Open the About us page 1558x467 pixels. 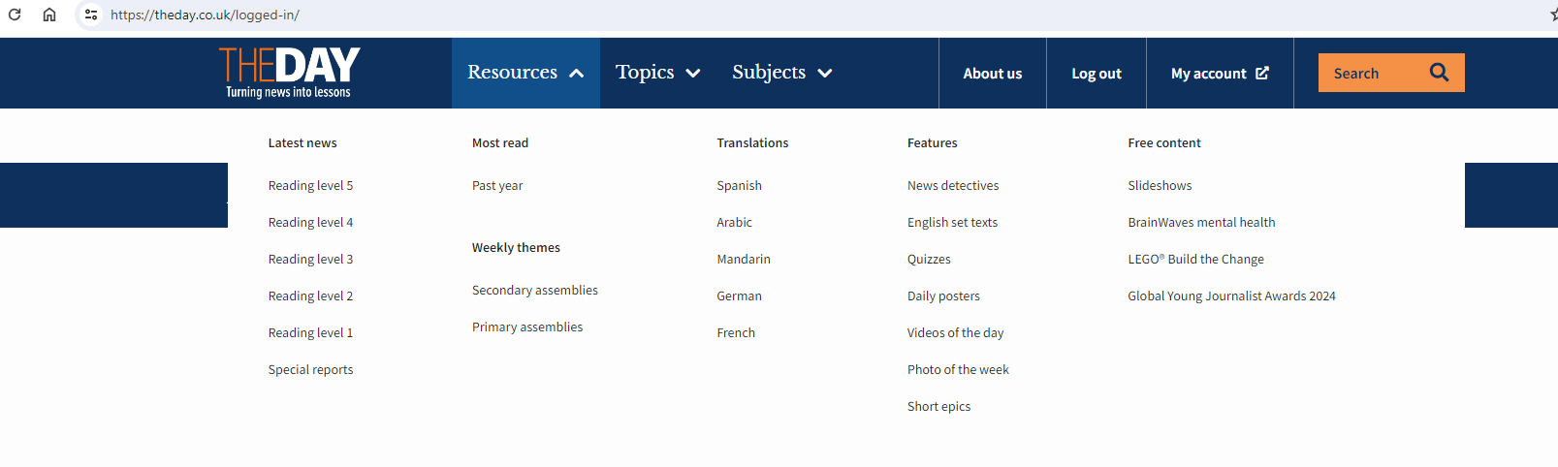coord(992,74)
